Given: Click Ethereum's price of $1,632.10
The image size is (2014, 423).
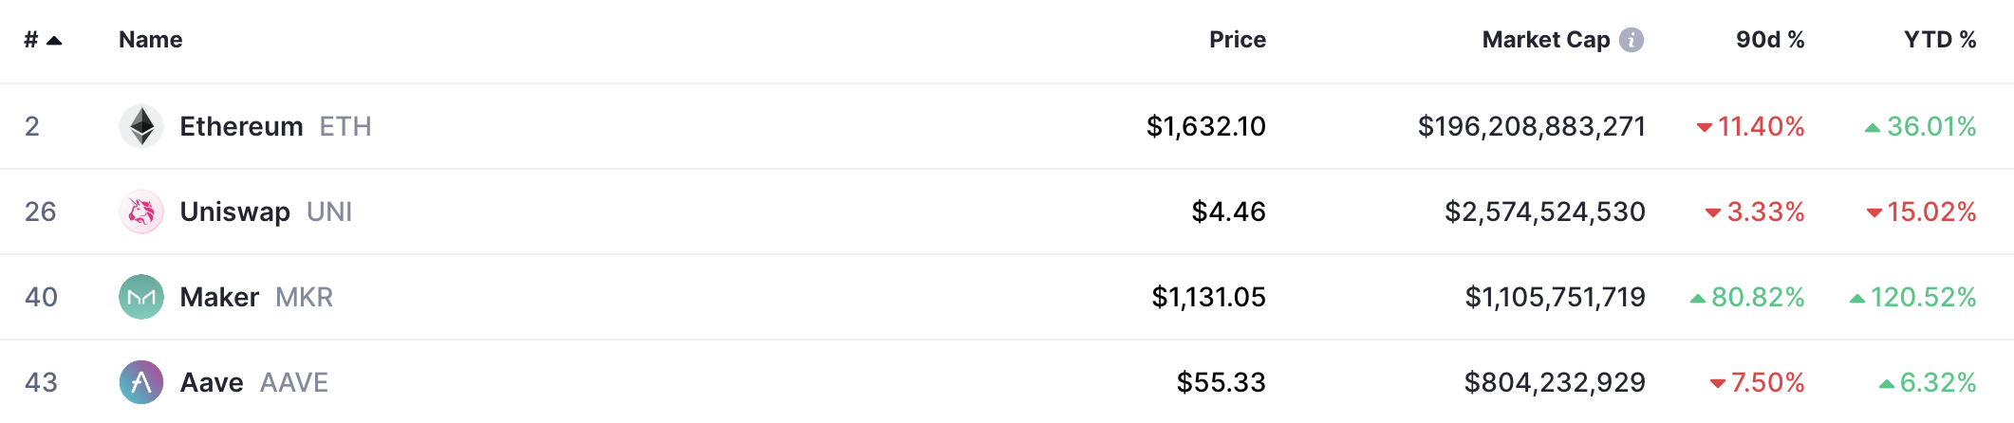Looking at the screenshot, I should point(1205,126).
